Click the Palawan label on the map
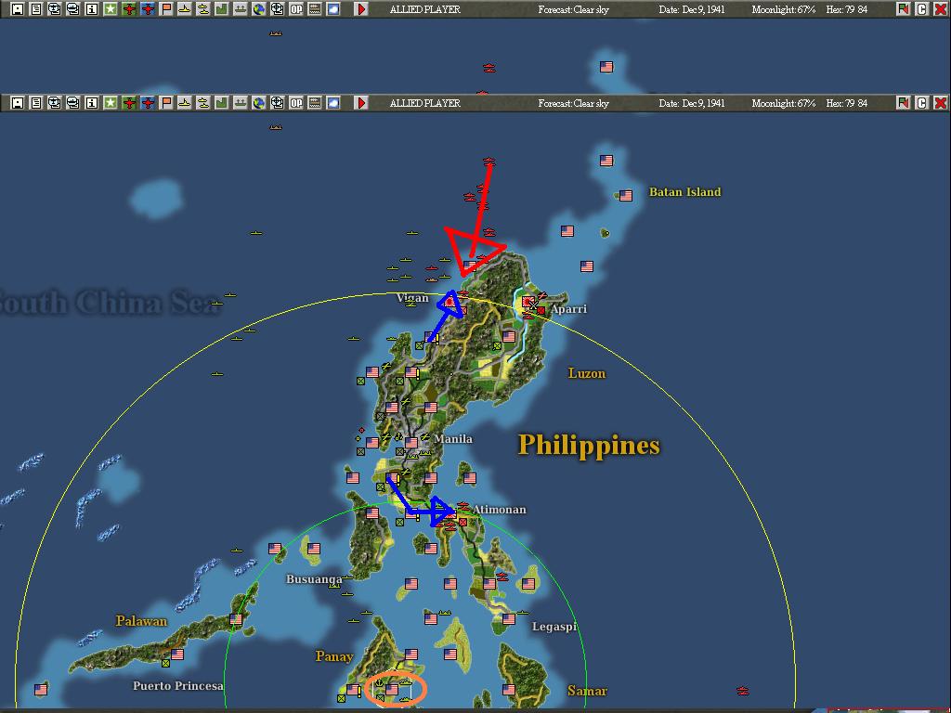951x713 pixels. click(x=141, y=621)
